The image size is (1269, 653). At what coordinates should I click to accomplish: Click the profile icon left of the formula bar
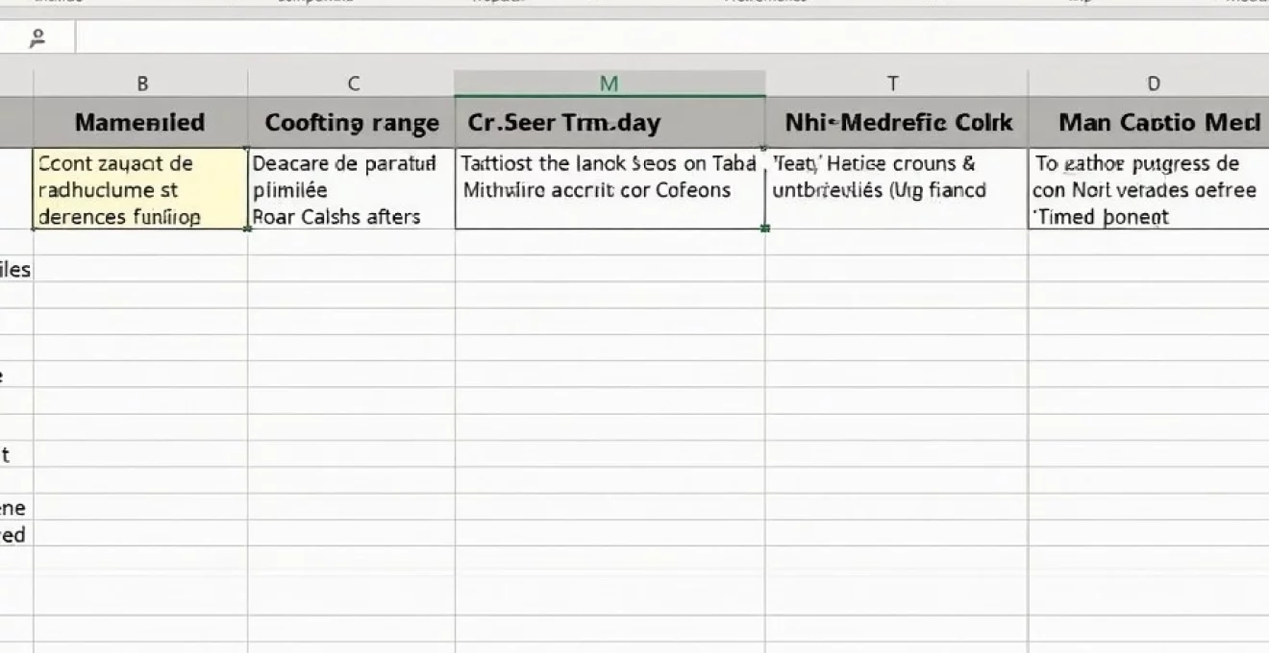click(x=37, y=36)
